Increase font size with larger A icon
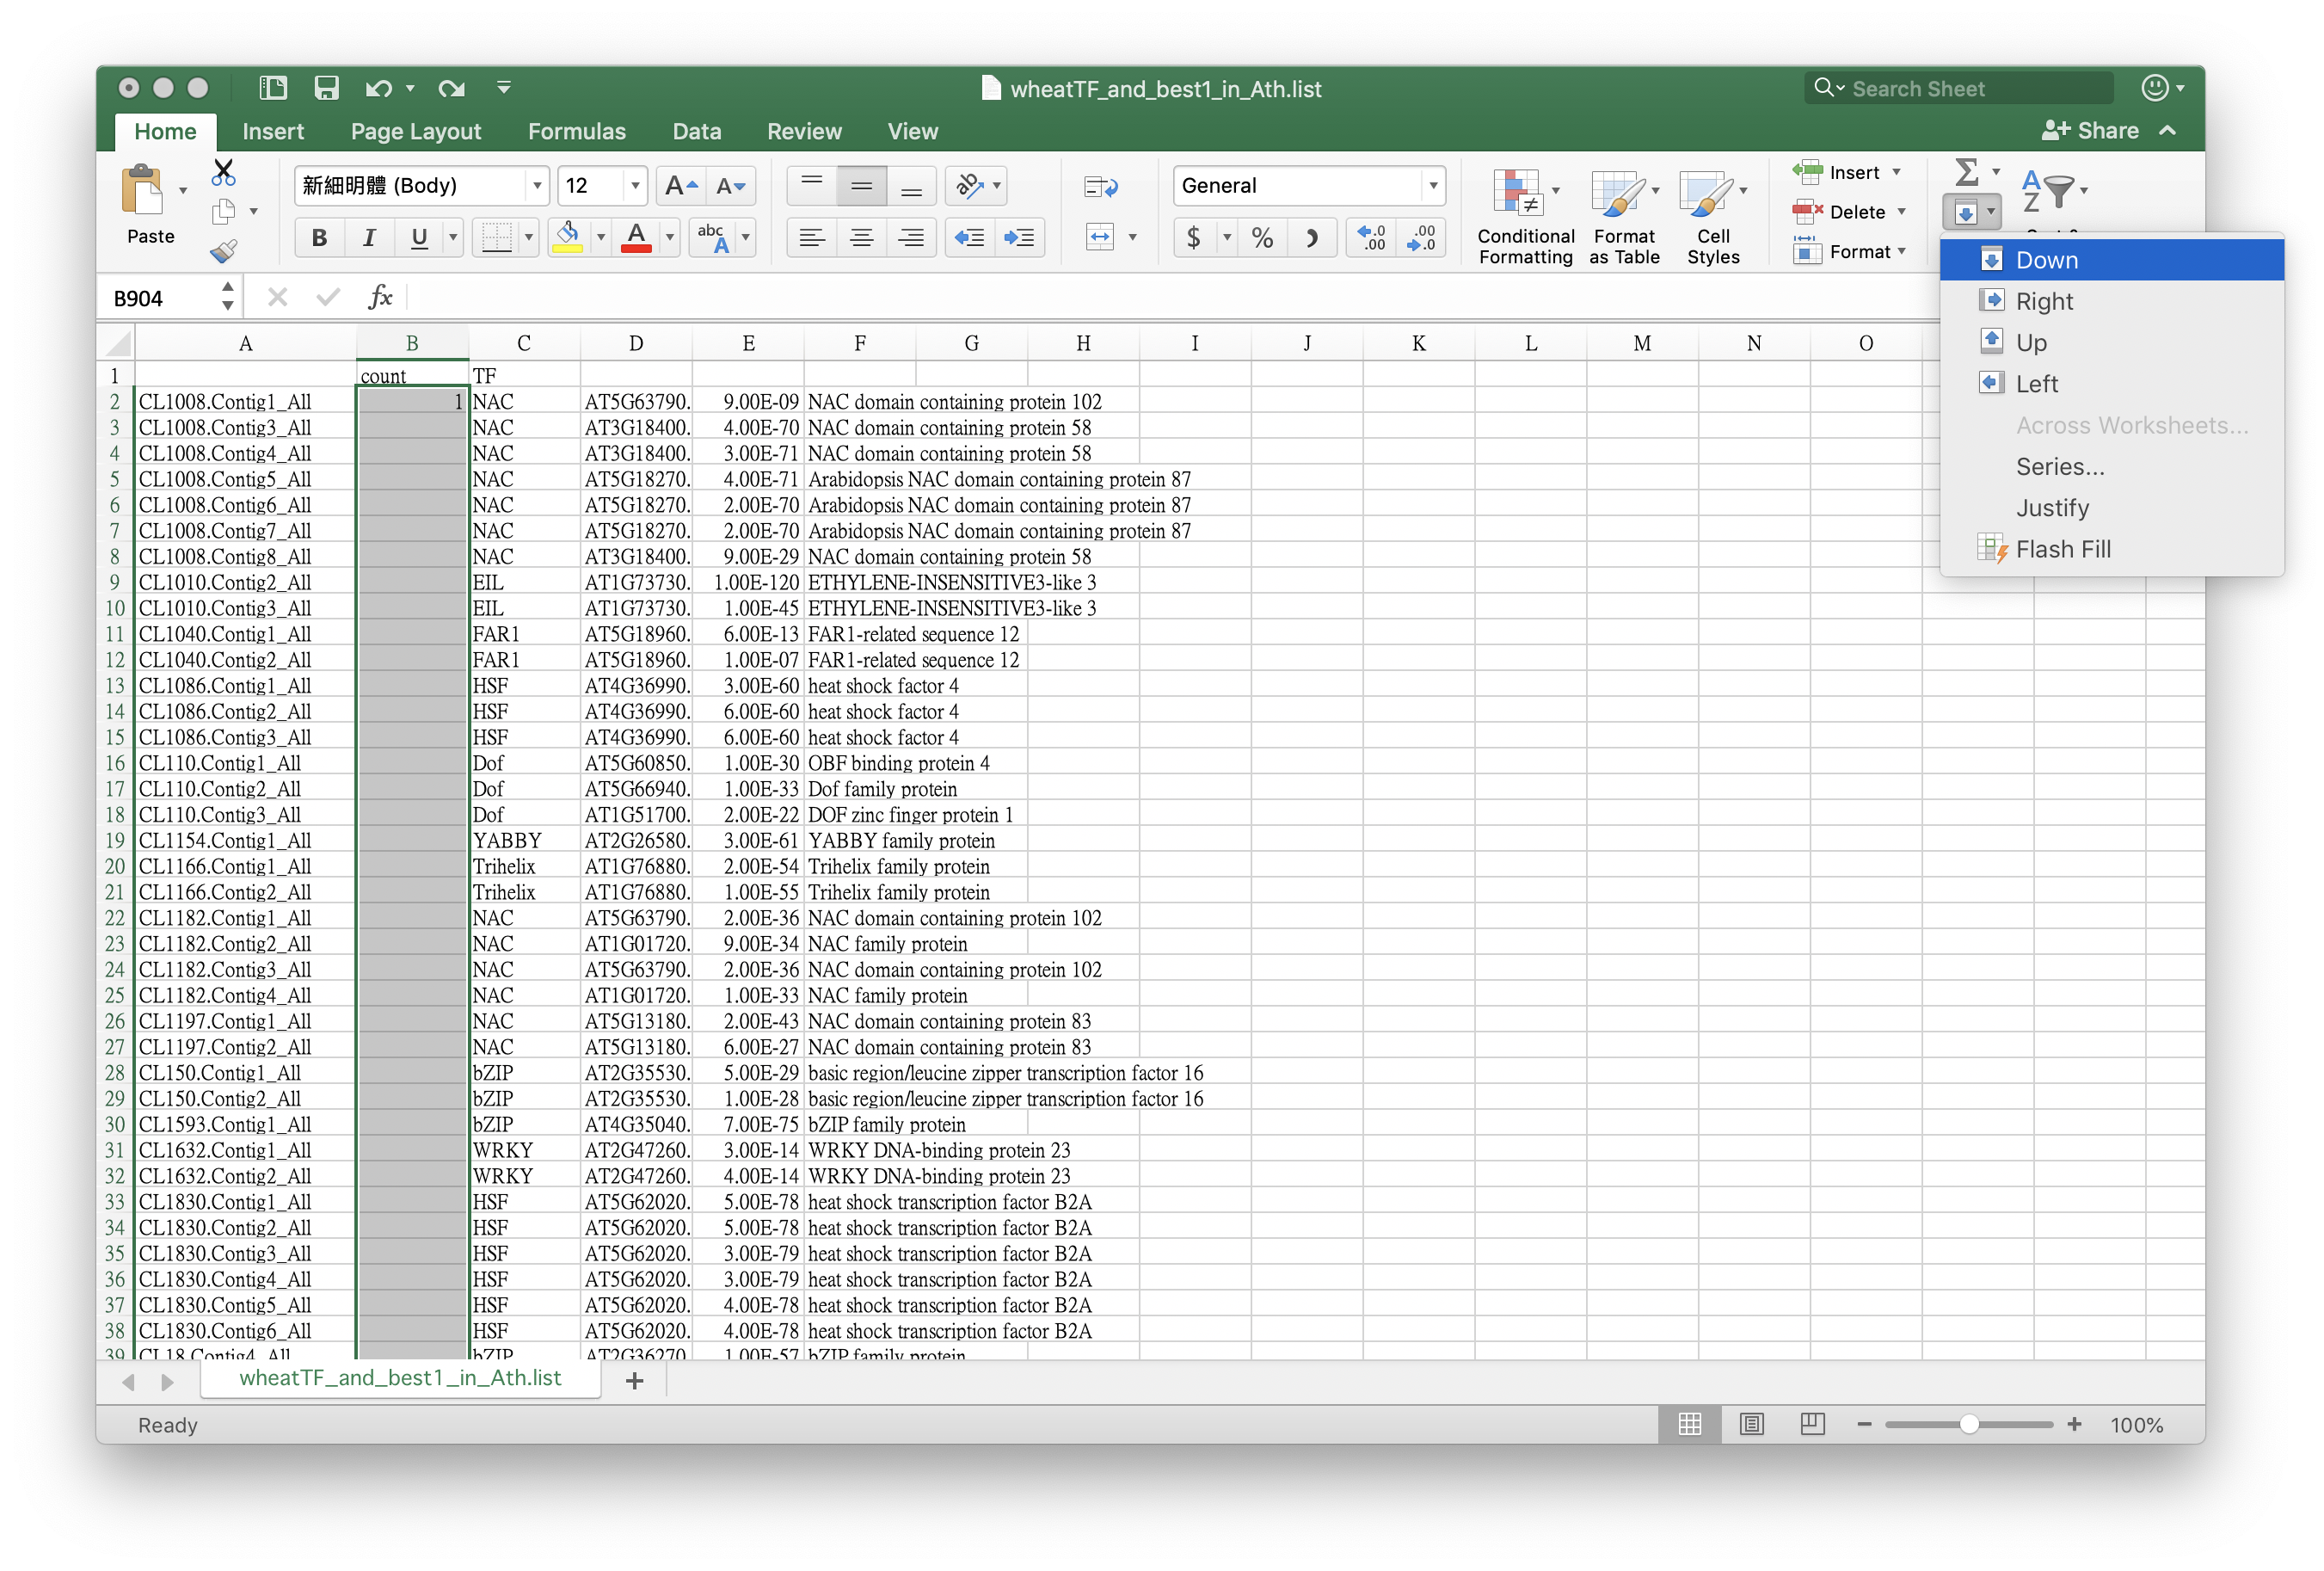Viewport: 2324px width, 1571px height. (681, 186)
